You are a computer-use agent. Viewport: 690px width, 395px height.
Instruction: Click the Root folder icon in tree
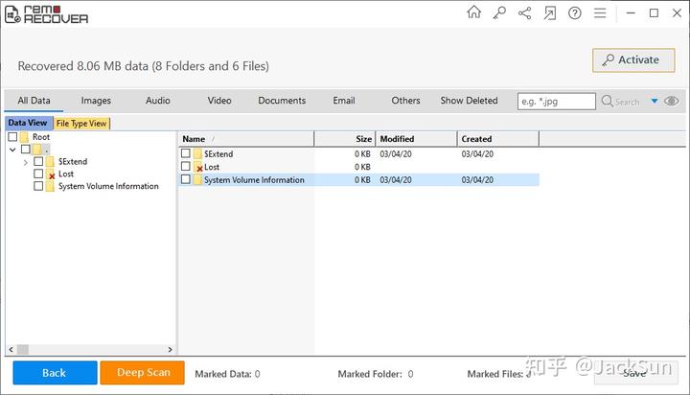pos(24,137)
